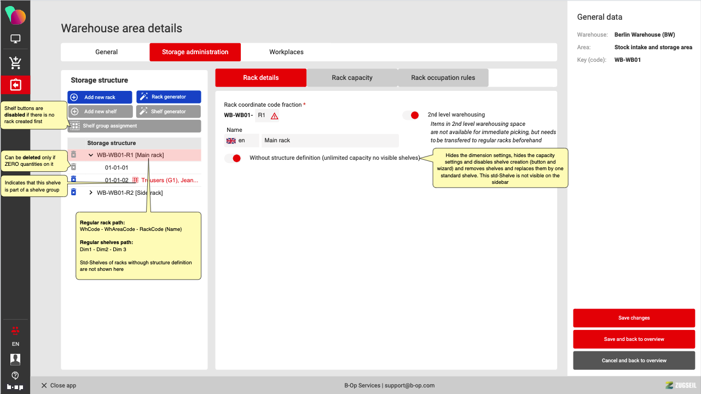The width and height of the screenshot is (701, 394).
Task: Select shelf 01-01-01 in storage tree
Action: point(117,167)
